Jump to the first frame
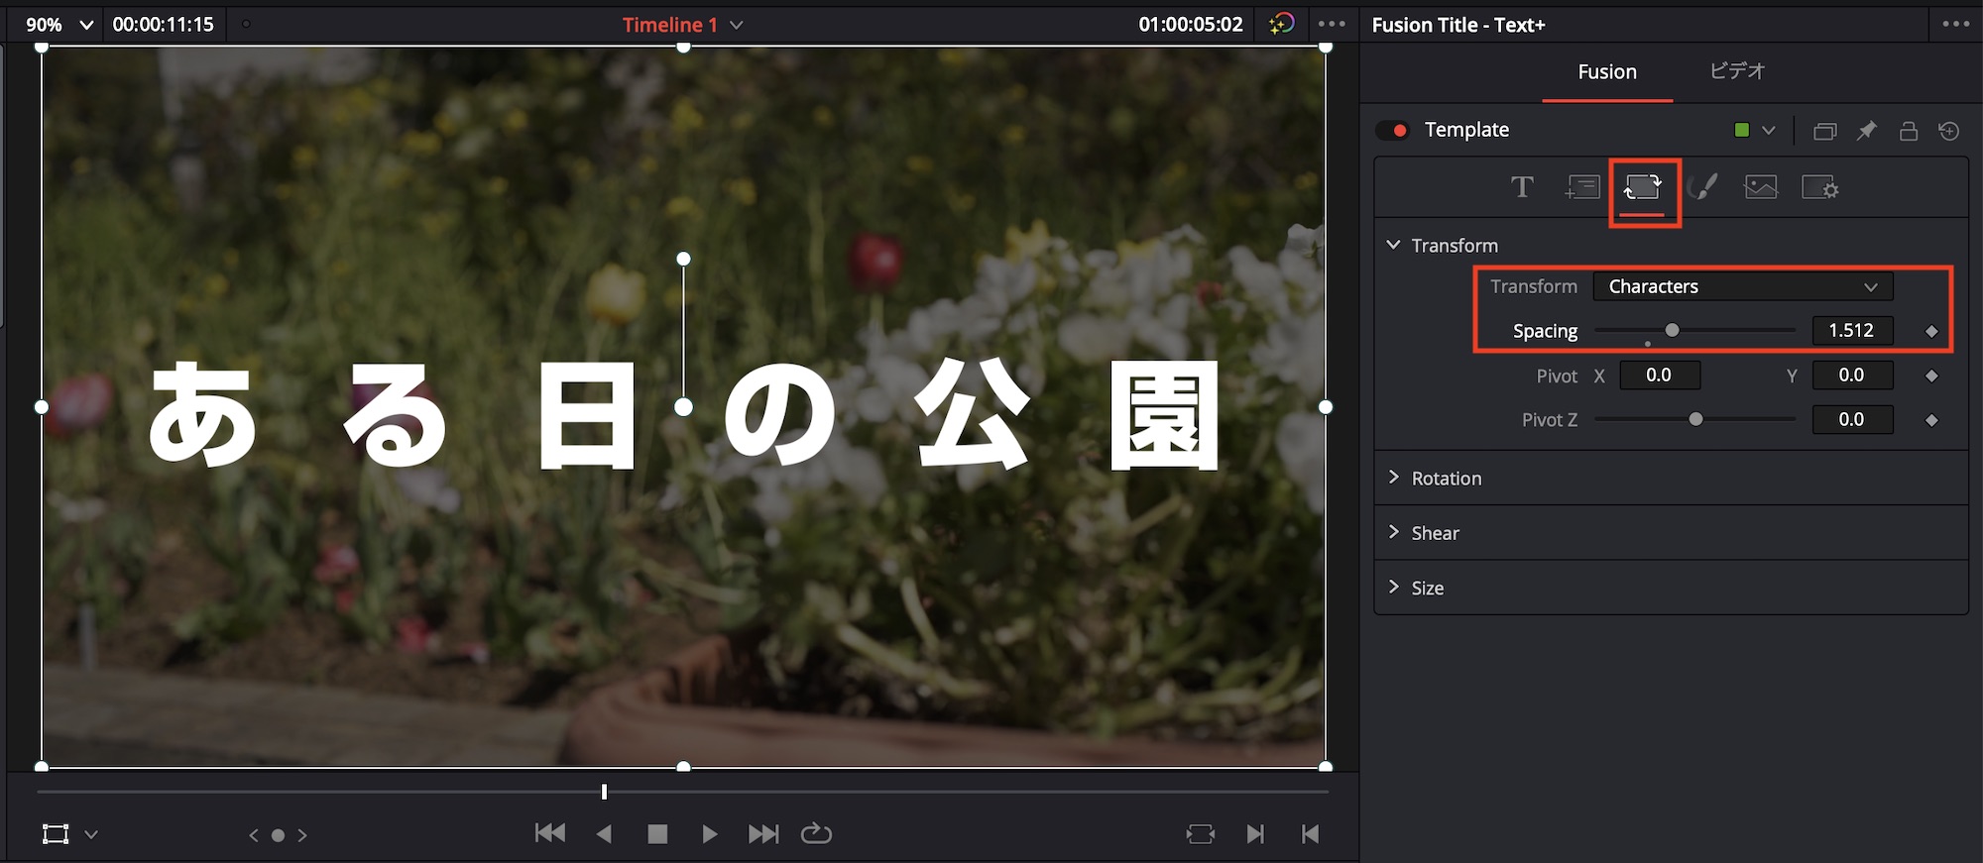 (x=550, y=833)
